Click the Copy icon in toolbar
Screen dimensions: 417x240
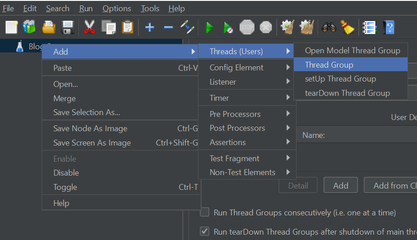click(x=108, y=27)
